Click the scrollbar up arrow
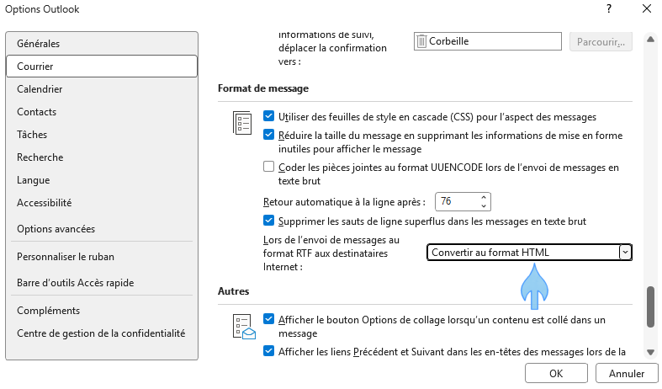Image resolution: width=662 pixels, height=389 pixels. point(650,40)
